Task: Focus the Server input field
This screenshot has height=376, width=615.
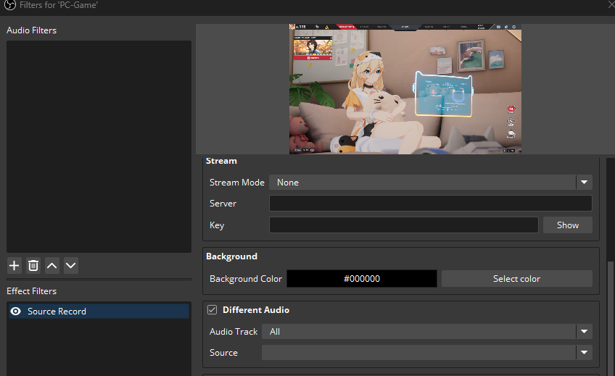Action: point(431,204)
